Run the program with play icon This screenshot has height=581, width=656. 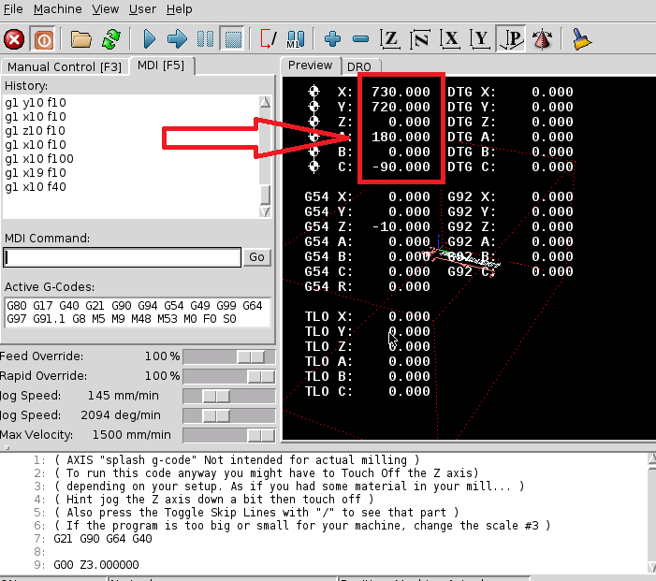click(x=149, y=39)
